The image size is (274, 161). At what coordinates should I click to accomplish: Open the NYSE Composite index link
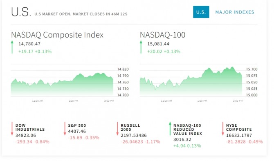point(239,127)
